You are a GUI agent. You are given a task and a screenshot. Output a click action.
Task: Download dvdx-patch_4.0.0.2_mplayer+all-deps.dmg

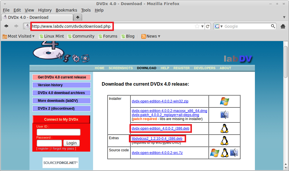(x=165, y=115)
